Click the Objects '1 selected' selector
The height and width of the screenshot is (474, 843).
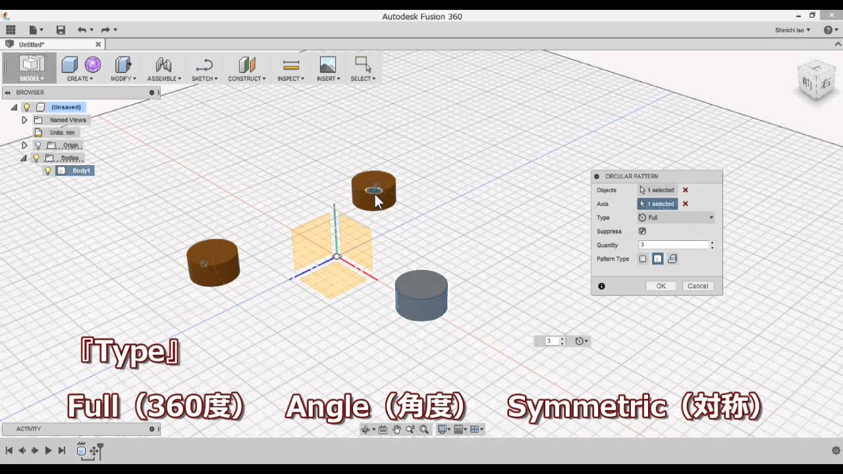657,190
